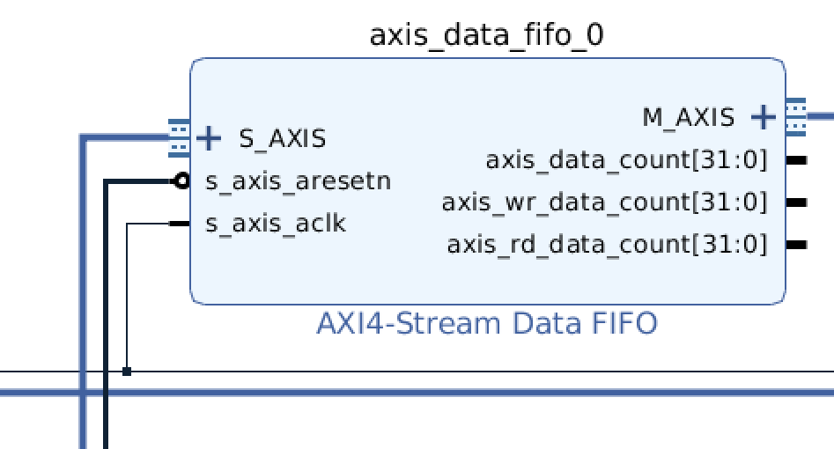Expand the S_AXIS interface plus icon
This screenshot has height=449, width=834.
209,138
